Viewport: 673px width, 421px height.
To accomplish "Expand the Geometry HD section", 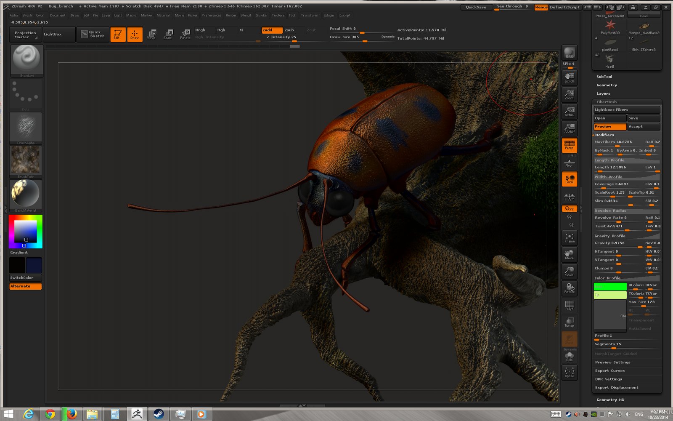I will click(610, 400).
